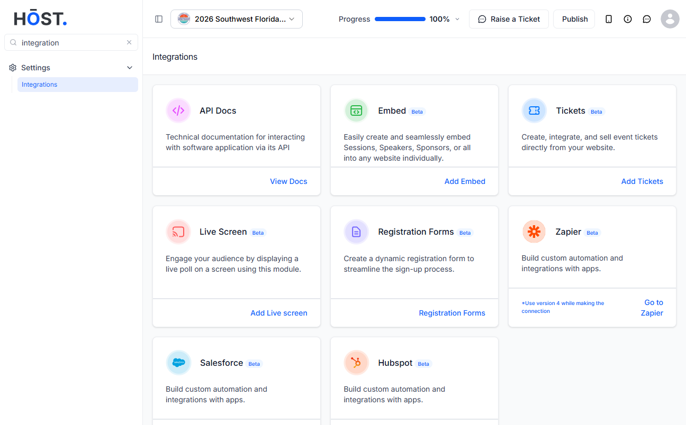Click the Beta badge beside Live Screen
Screen dimensions: 686x425
pyautogui.click(x=258, y=233)
